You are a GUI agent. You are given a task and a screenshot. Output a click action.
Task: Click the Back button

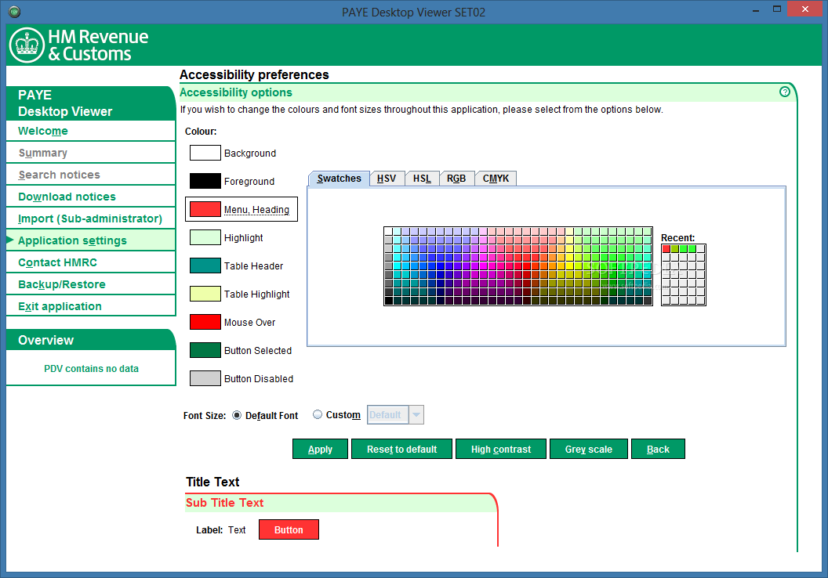click(x=658, y=449)
